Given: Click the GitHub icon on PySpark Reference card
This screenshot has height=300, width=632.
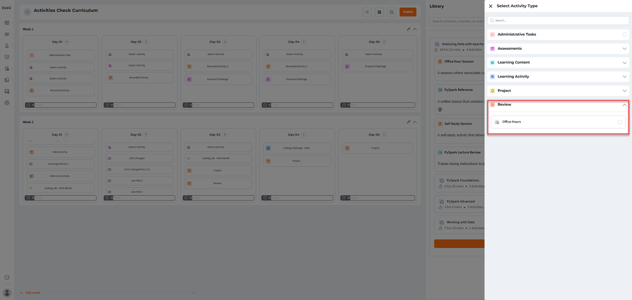Looking at the screenshot, I should coord(440,109).
